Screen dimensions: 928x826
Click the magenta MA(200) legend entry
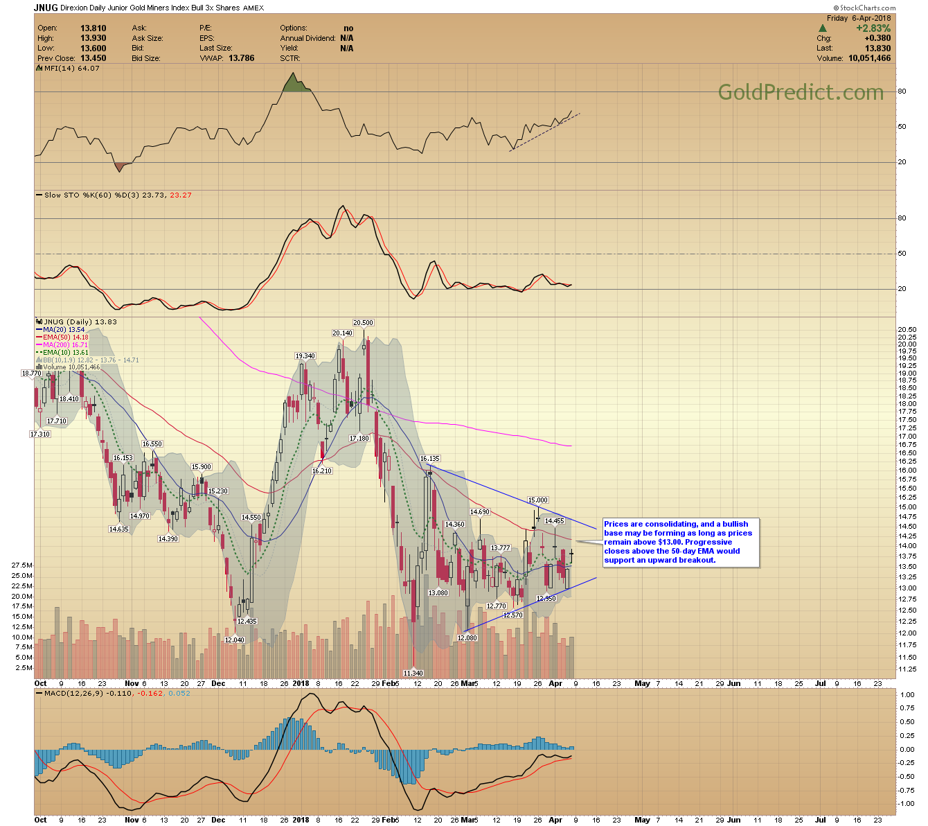click(x=65, y=345)
